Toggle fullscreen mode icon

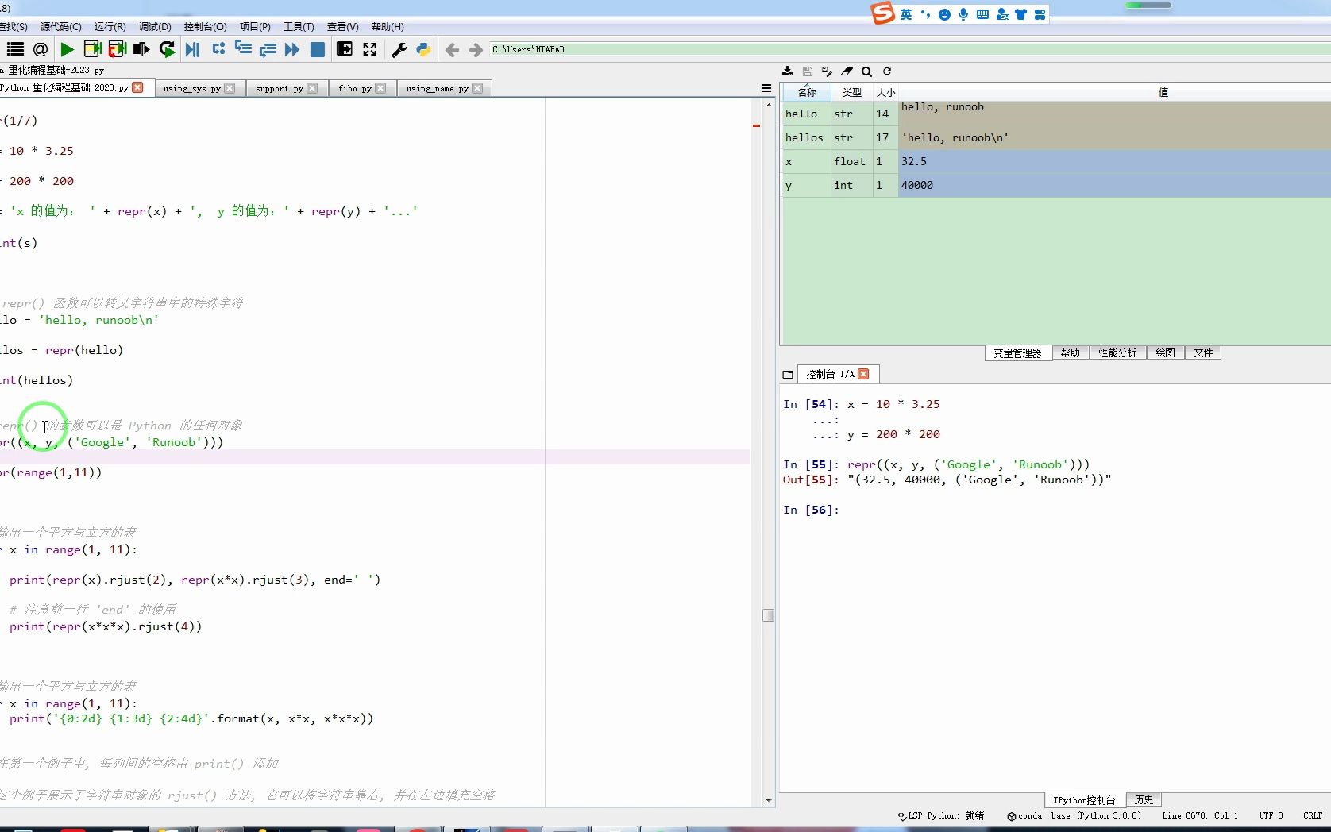click(x=369, y=49)
